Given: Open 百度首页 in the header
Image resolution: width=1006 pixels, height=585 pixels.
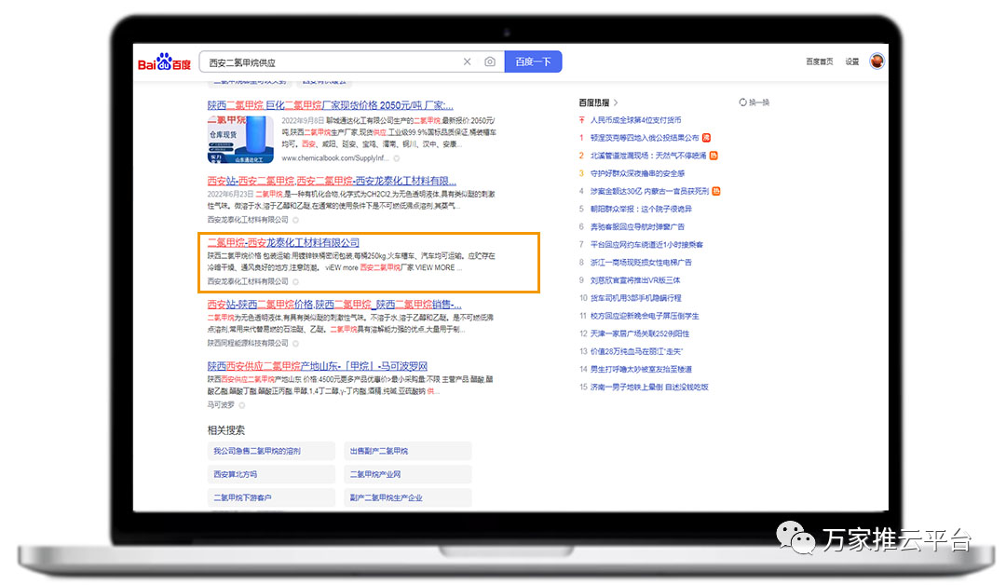Looking at the screenshot, I should [x=820, y=62].
